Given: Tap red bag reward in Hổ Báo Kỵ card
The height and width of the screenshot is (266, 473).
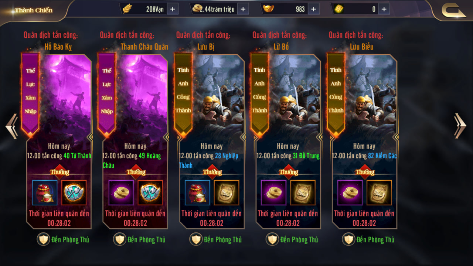Looking at the screenshot, I should [x=45, y=192].
